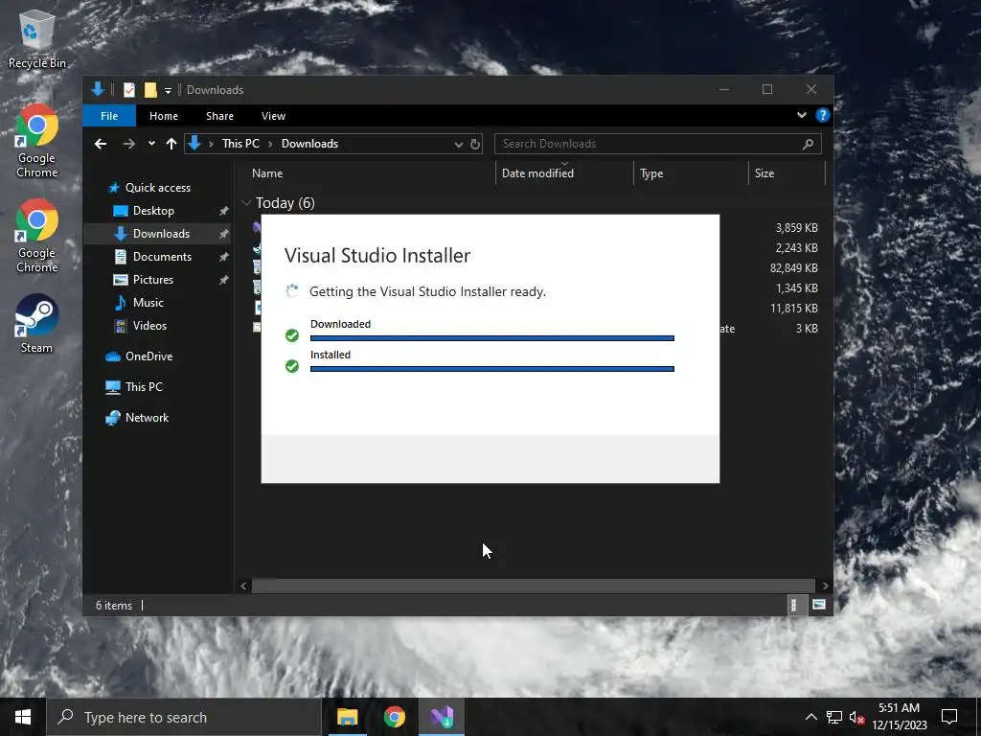This screenshot has height=736, width=981.
Task: Select Music in the navigation pane
Action: [x=148, y=303]
